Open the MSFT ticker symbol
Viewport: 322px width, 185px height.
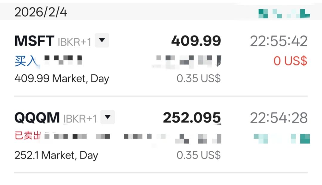[x=34, y=41]
